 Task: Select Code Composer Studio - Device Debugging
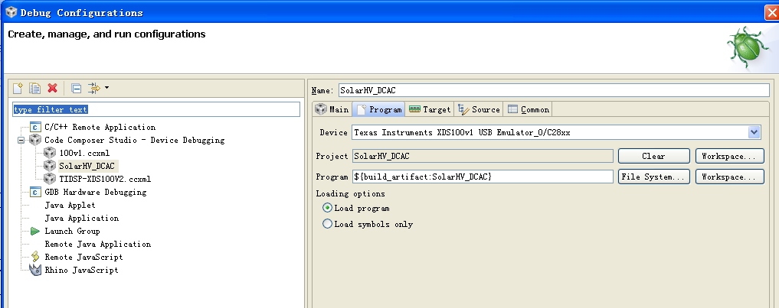[x=134, y=141]
